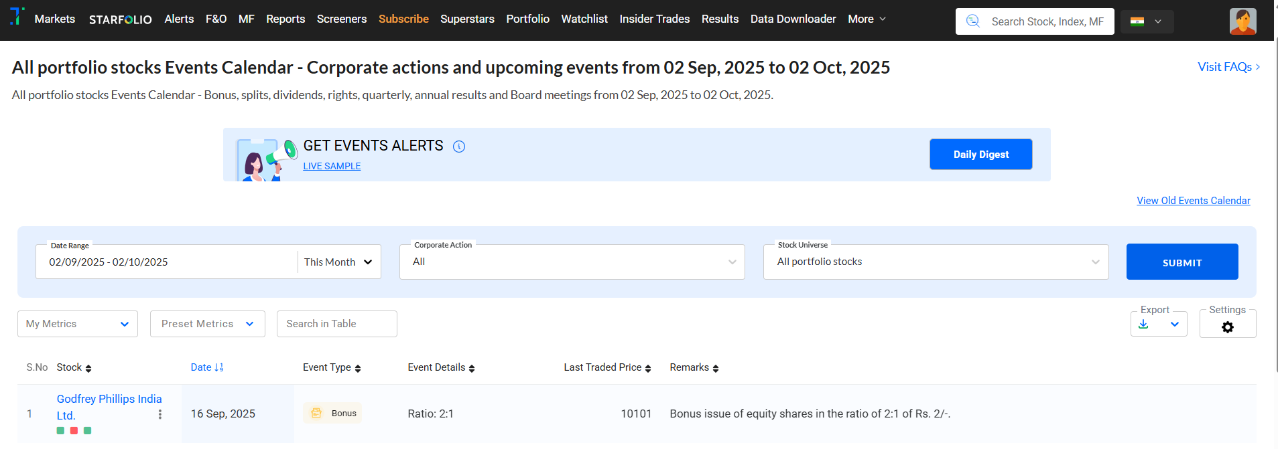Open the Settings gear icon

coord(1228,327)
